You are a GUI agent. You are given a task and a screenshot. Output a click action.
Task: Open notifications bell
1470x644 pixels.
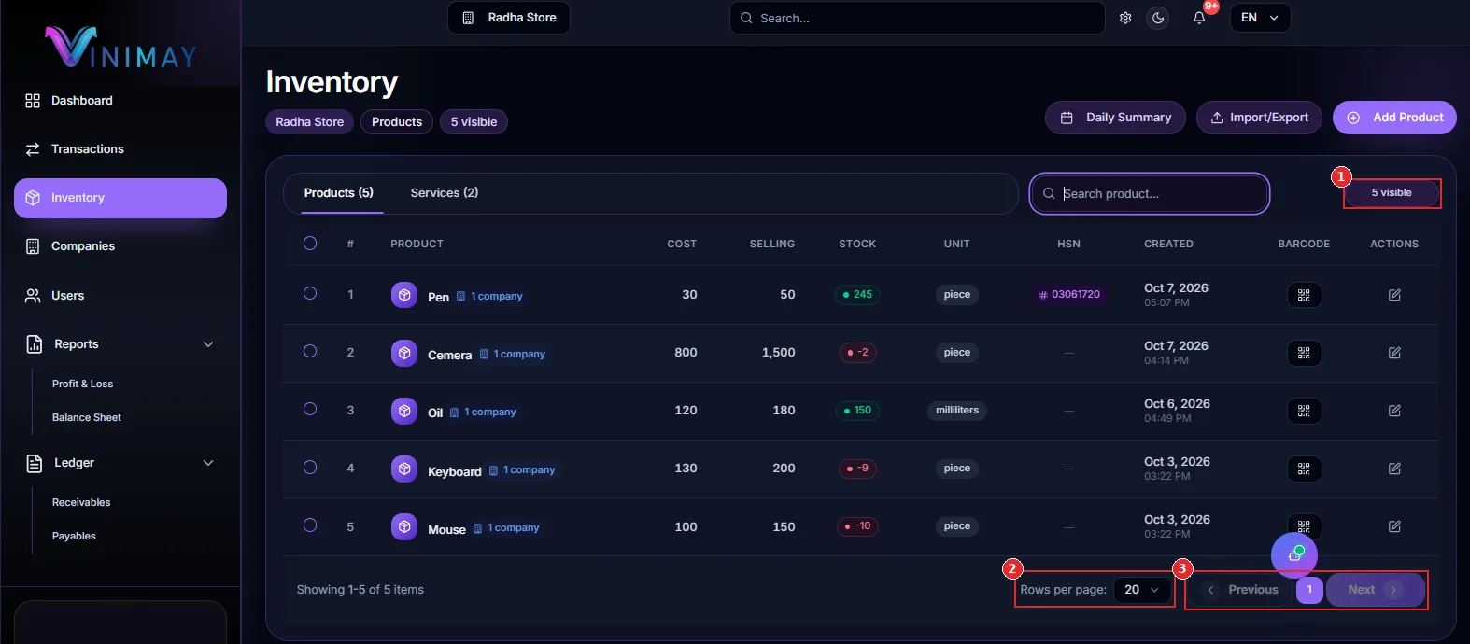point(1199,18)
